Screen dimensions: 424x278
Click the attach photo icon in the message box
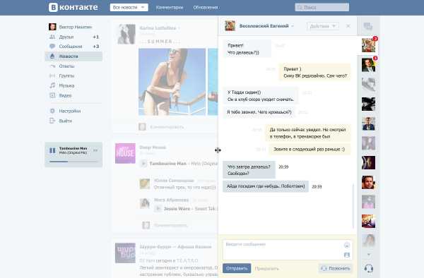pyautogui.click(x=347, y=255)
